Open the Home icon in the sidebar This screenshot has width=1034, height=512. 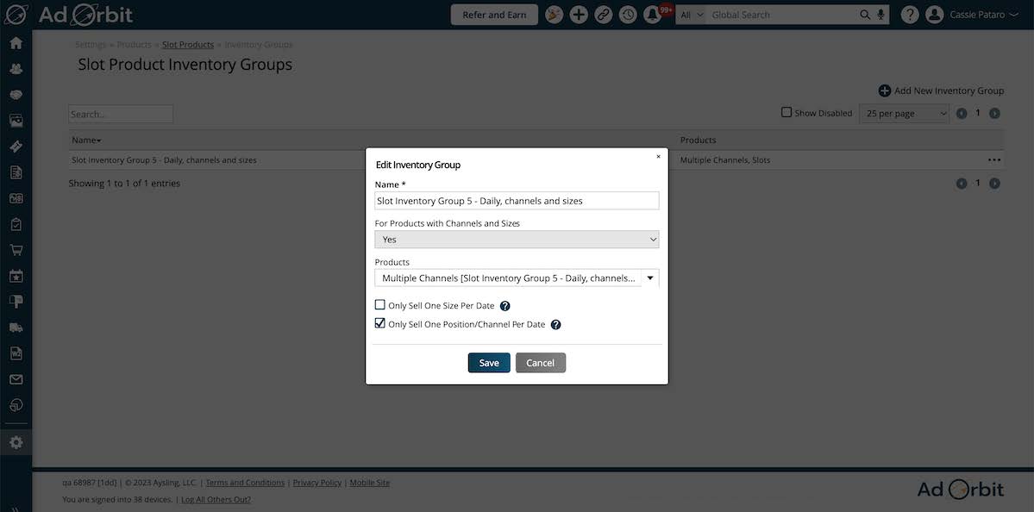click(16, 43)
